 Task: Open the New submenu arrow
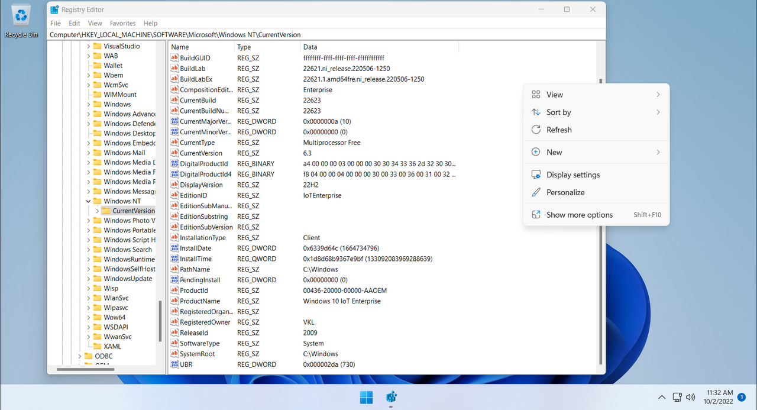pyautogui.click(x=658, y=152)
